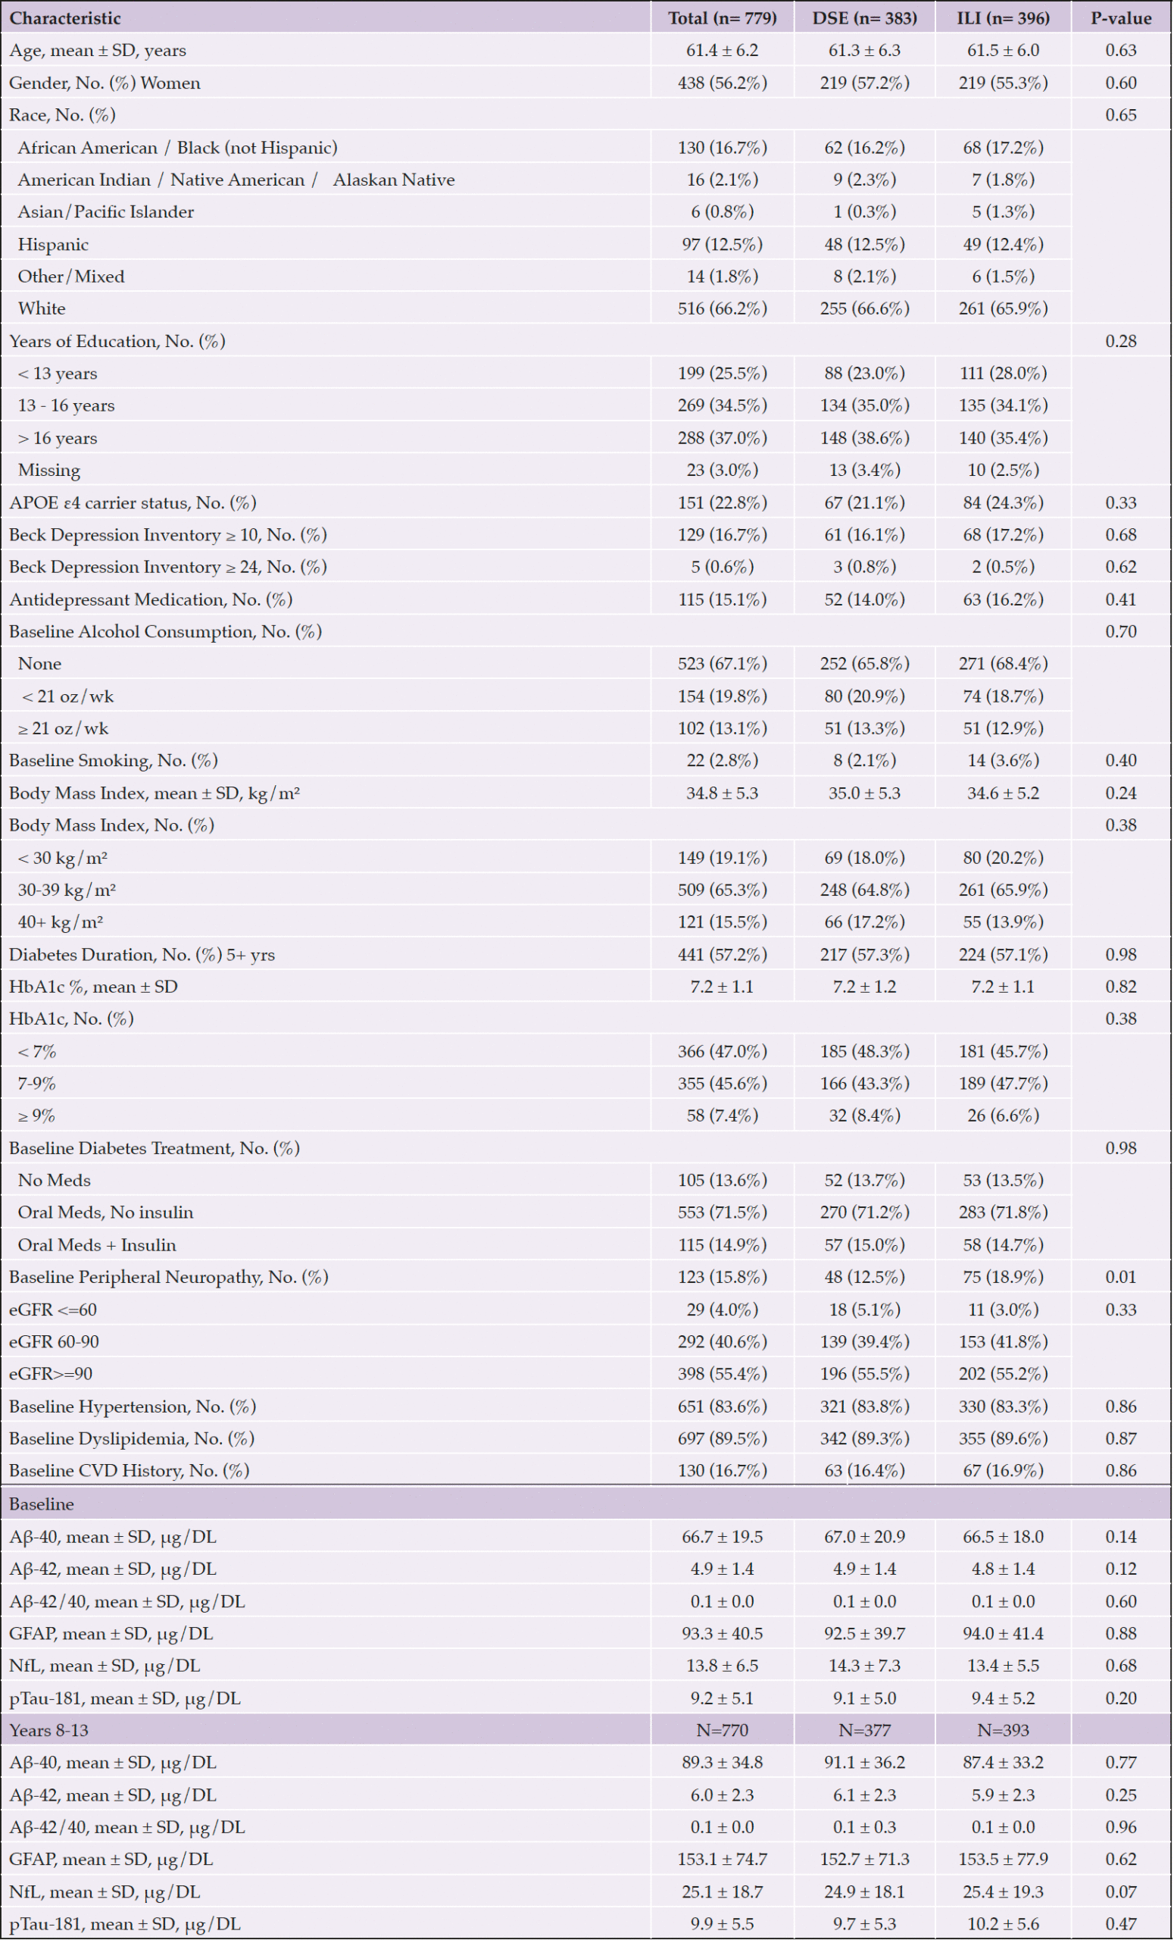Select the Years 8-13 section row

pyautogui.click(x=586, y=1730)
